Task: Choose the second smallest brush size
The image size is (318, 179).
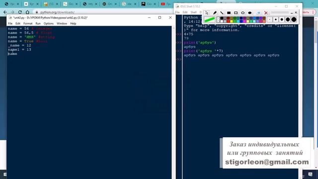Action: click(x=276, y=19)
